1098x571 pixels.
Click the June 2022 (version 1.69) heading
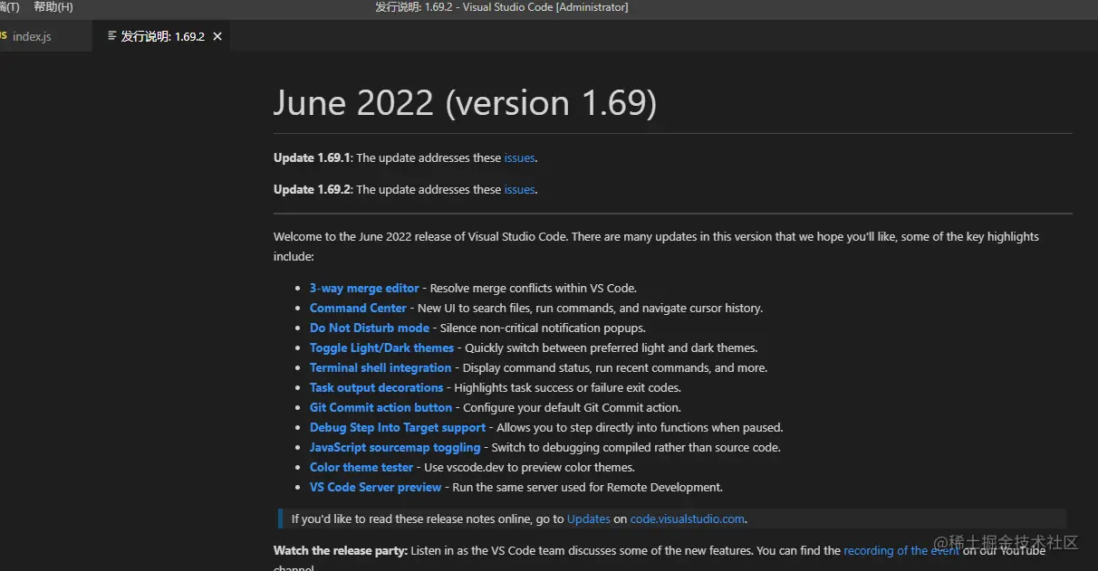(465, 103)
